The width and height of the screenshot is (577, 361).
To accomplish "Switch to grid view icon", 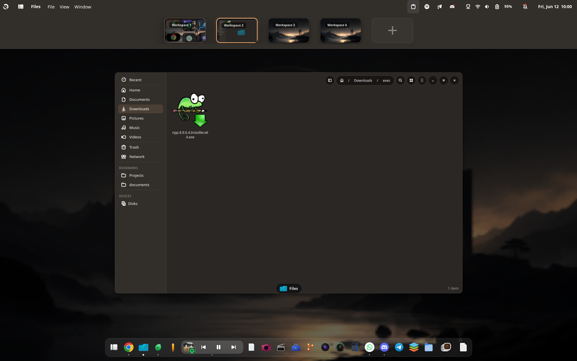I will pyautogui.click(x=411, y=80).
